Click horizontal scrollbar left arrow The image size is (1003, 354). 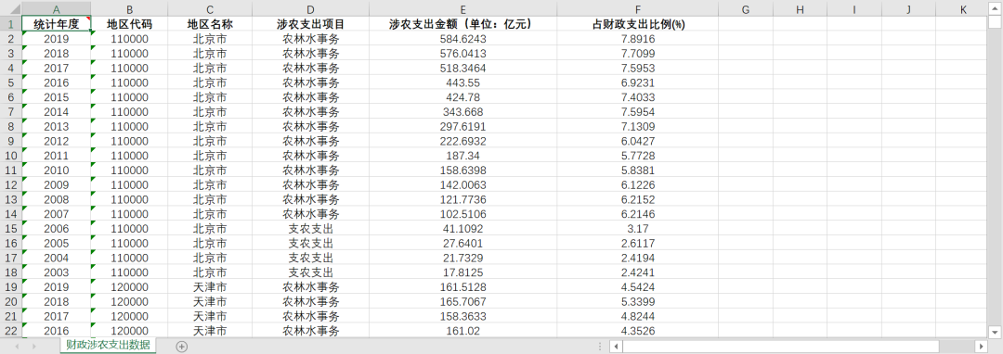tap(616, 347)
